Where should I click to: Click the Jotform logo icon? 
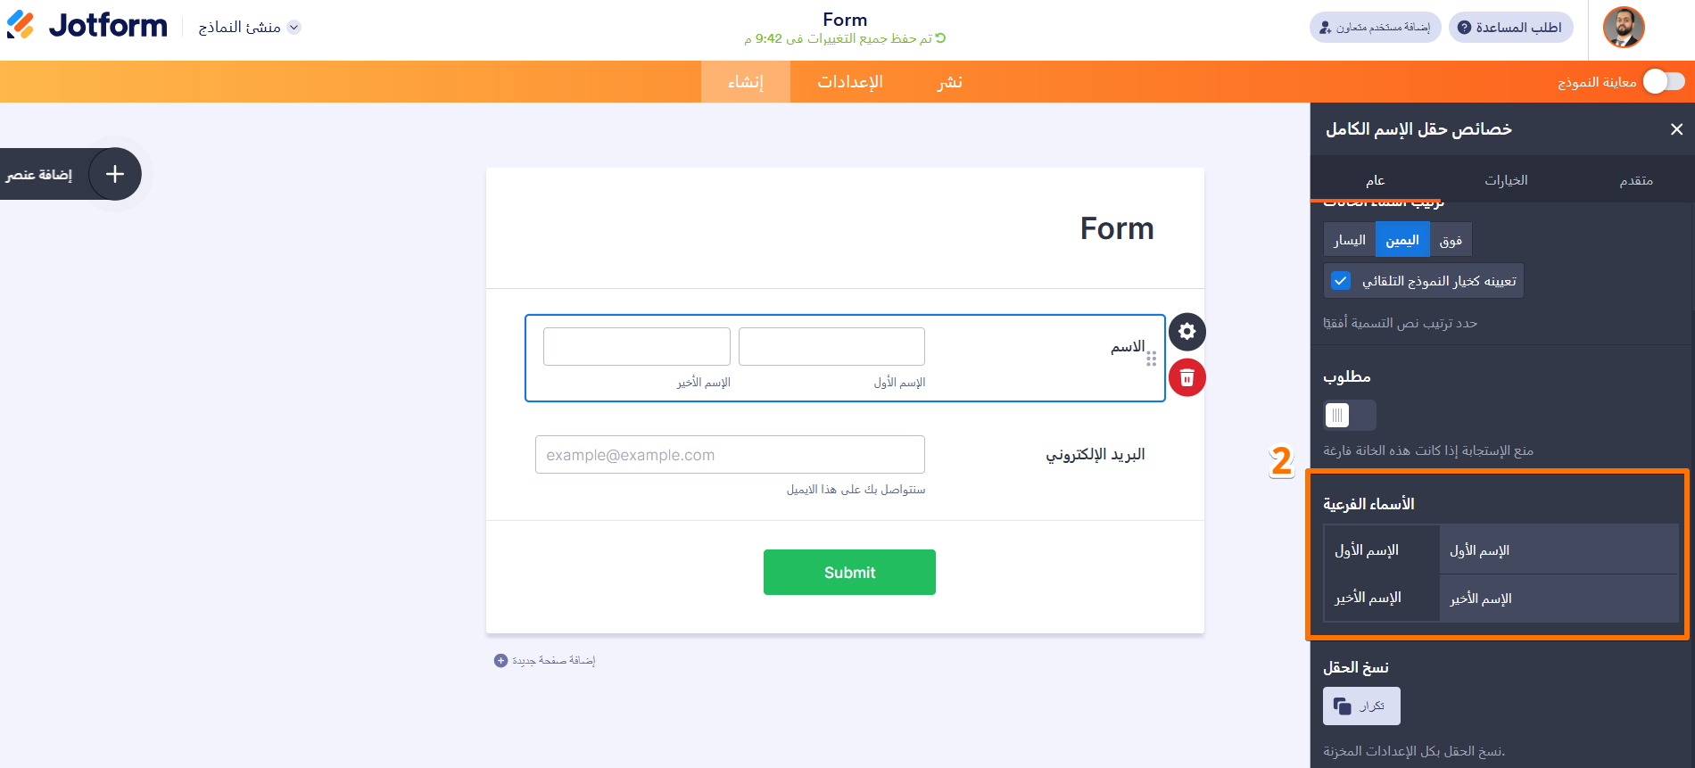point(21,25)
